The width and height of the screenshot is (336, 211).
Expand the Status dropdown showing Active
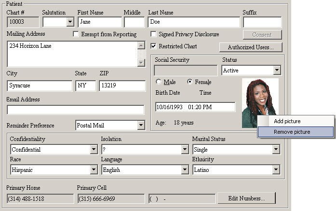pyautogui.click(x=277, y=70)
